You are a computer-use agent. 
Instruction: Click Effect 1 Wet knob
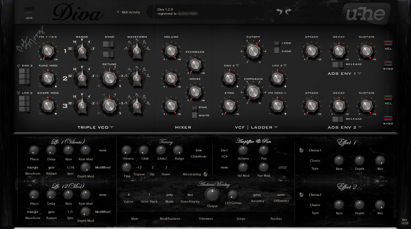(x=380, y=160)
